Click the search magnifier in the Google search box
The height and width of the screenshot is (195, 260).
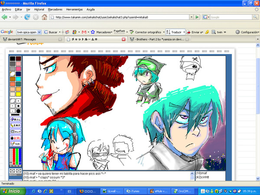click(255, 17)
